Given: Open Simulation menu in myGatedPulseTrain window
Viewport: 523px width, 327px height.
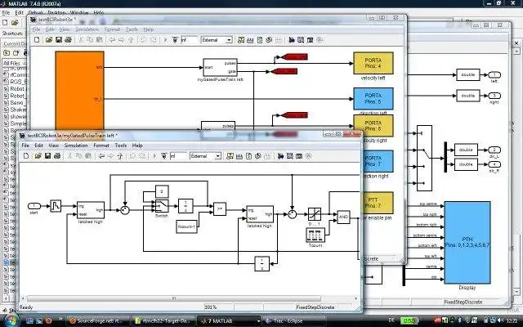Looking at the screenshot, I should 76,146.
